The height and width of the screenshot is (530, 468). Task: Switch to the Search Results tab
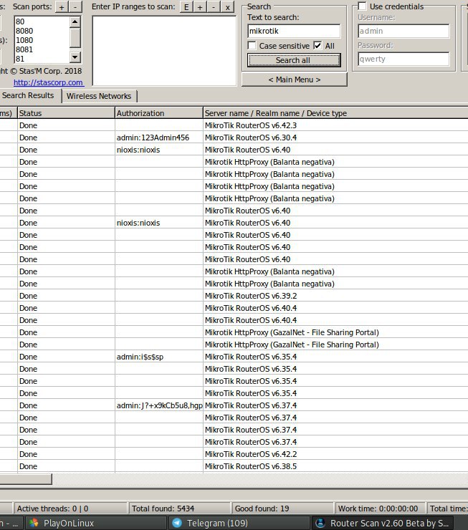click(x=30, y=95)
